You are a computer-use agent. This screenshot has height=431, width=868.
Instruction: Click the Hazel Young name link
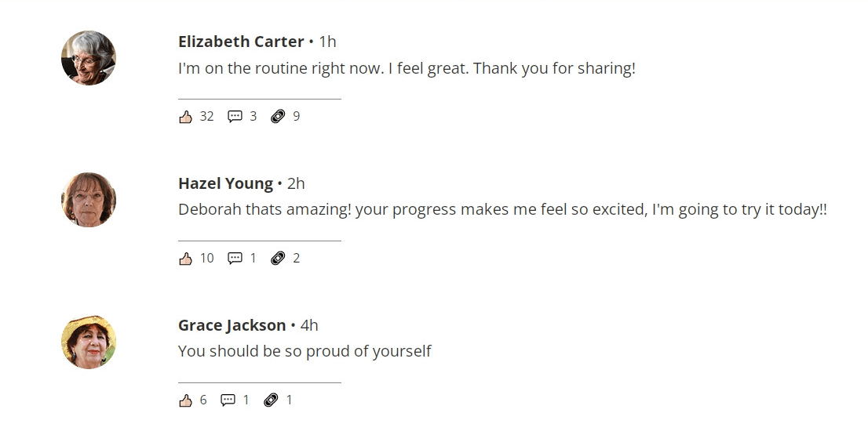pos(225,183)
